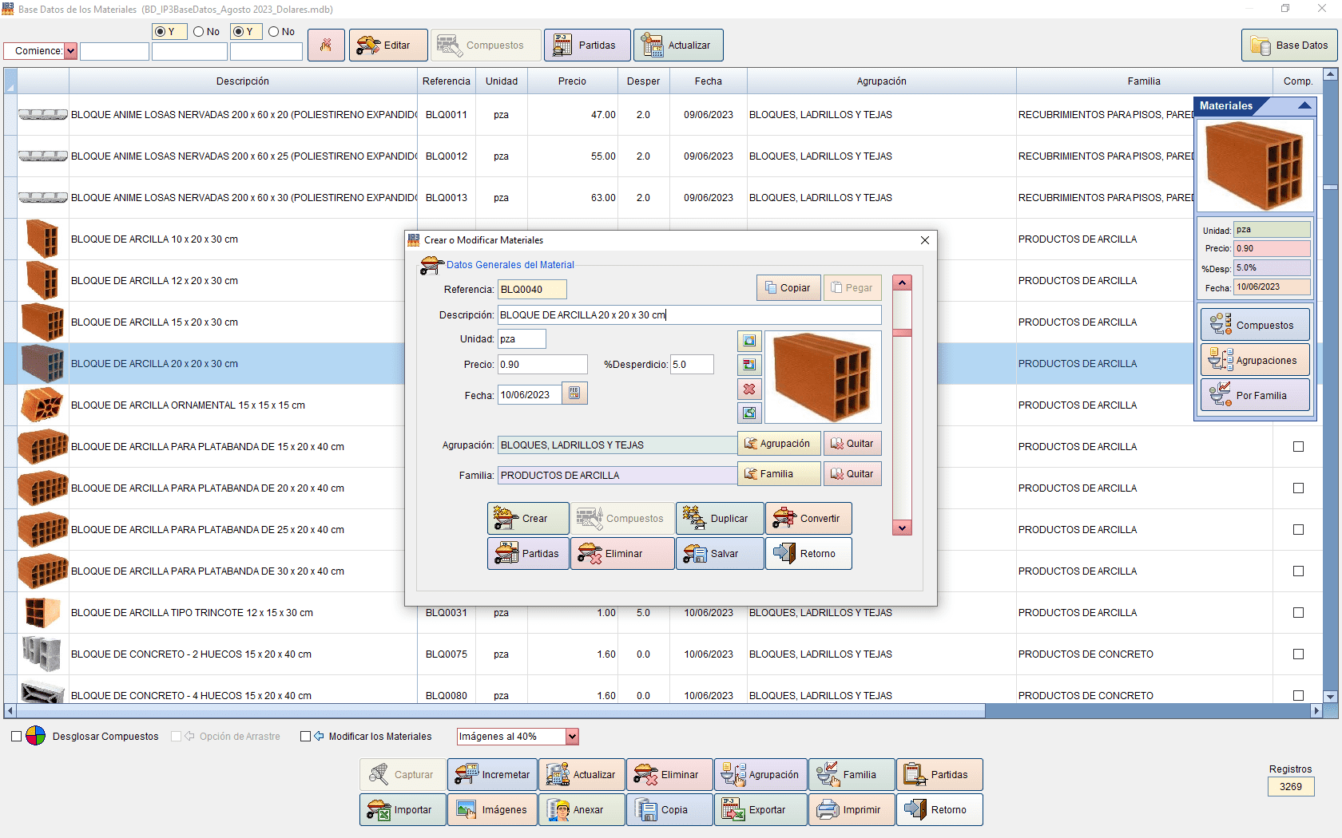1342x838 pixels.
Task: Click the Compuestos icon in the Materiales panel
Action: pyautogui.click(x=1254, y=324)
